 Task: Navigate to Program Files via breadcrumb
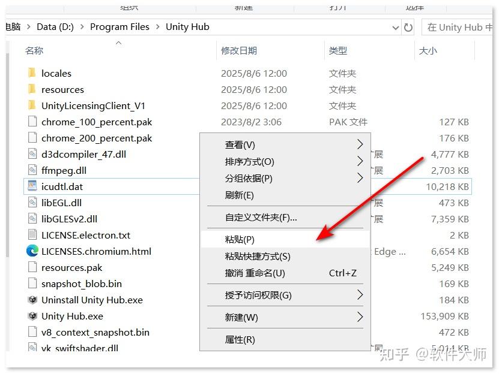pyautogui.click(x=119, y=27)
